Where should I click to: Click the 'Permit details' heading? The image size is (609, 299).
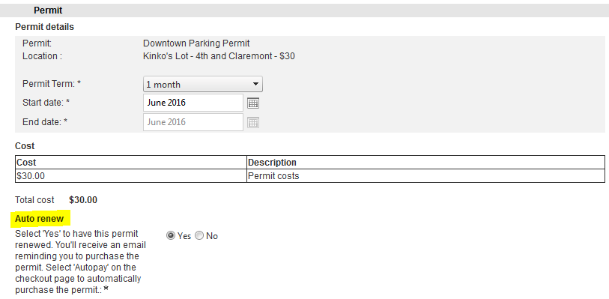click(45, 27)
